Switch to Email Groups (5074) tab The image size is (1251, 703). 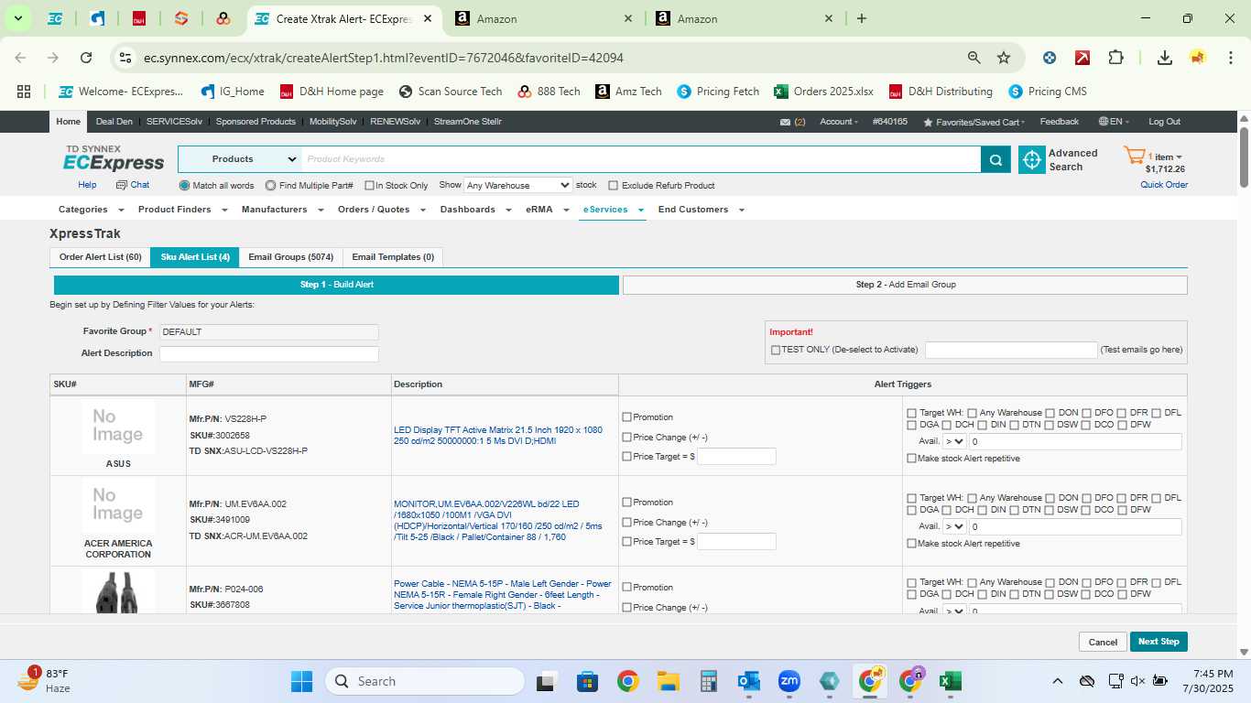[291, 257]
